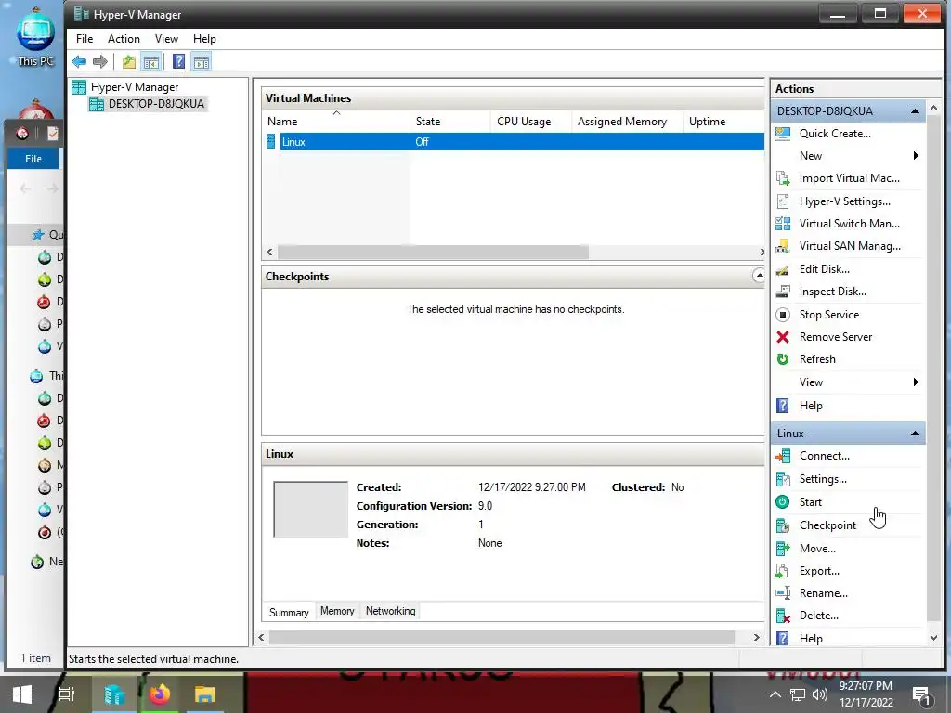Start the Linux virtual machine

810,502
